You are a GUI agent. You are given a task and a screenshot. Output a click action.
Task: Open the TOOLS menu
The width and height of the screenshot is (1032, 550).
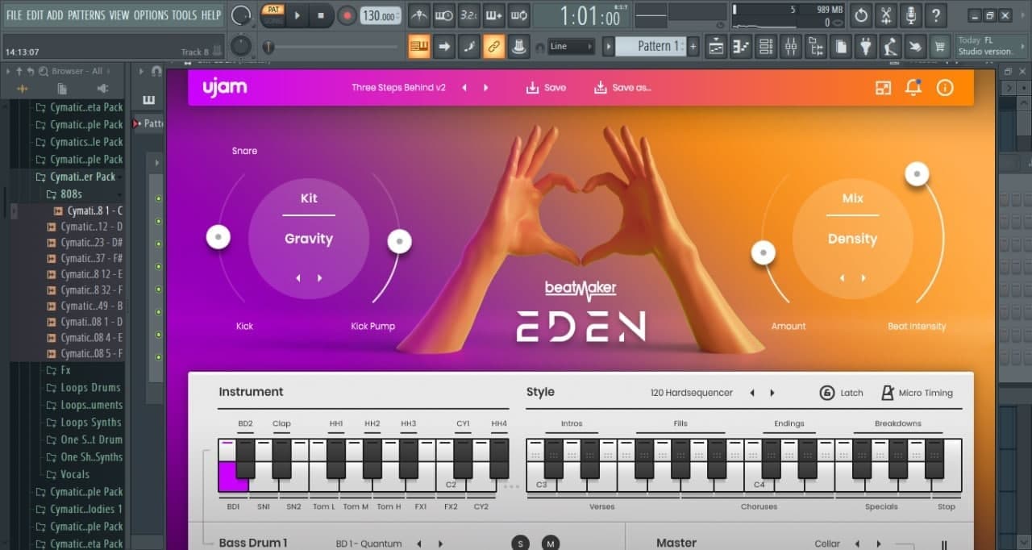click(184, 15)
